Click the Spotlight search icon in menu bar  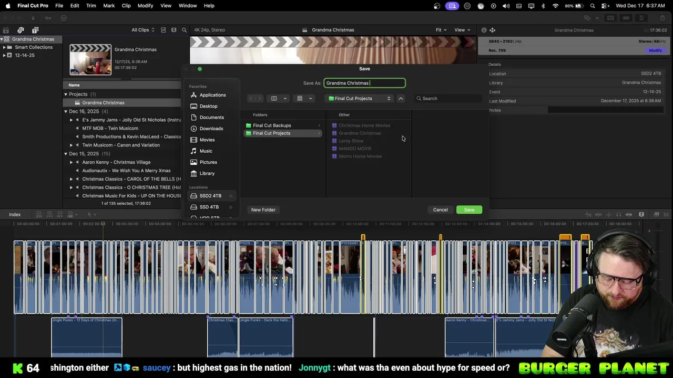(593, 6)
